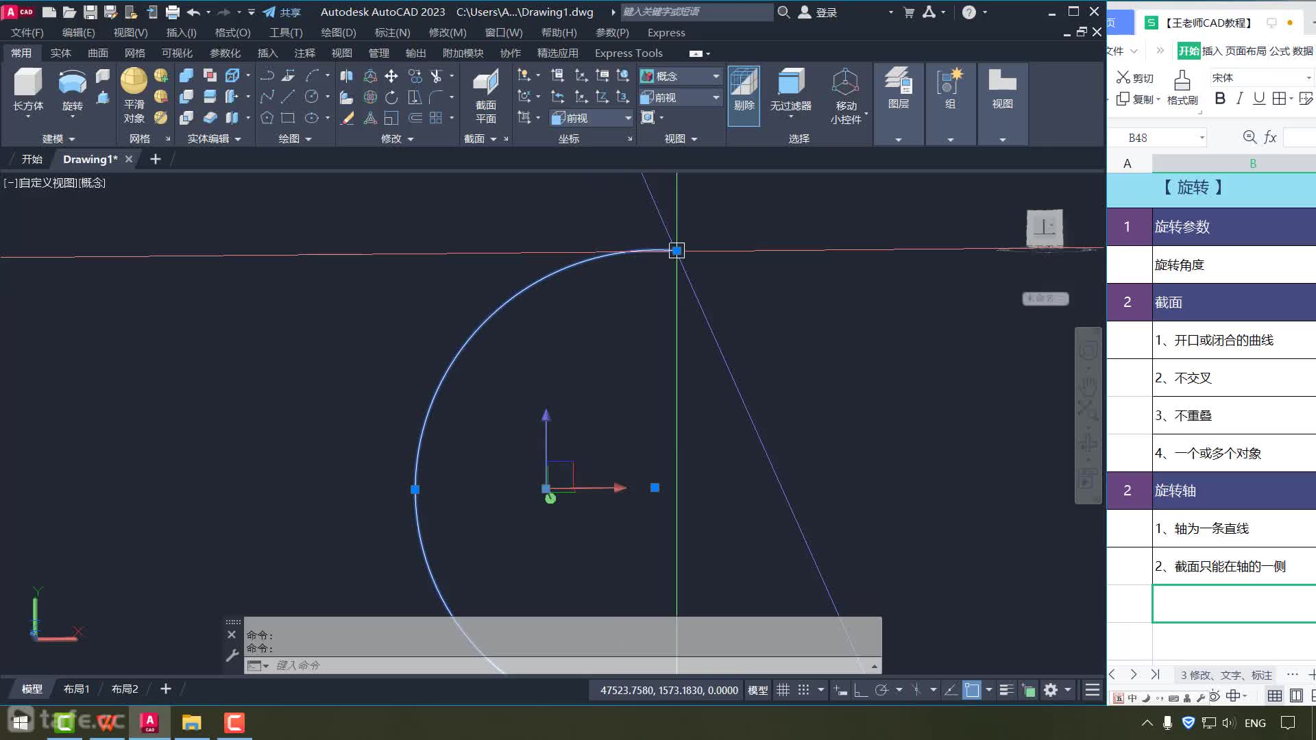Toggle grid display in status bar
This screenshot has width=1316, height=740.
click(783, 690)
